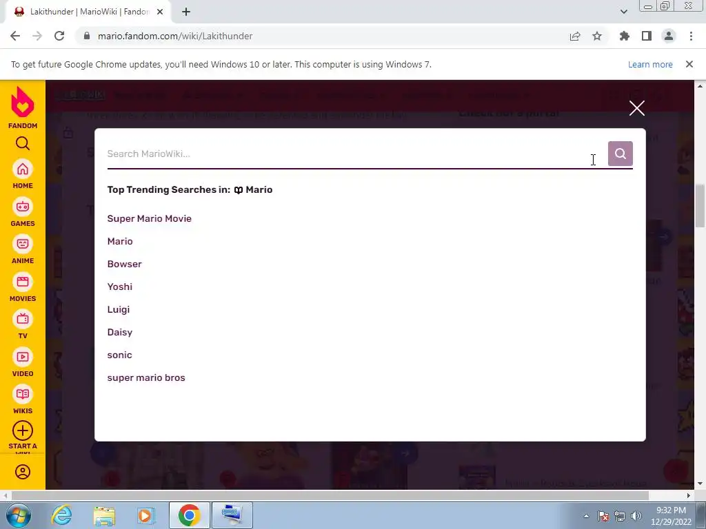Click Chrome back arrow
Screen dimensions: 706x529
pos(15,36)
